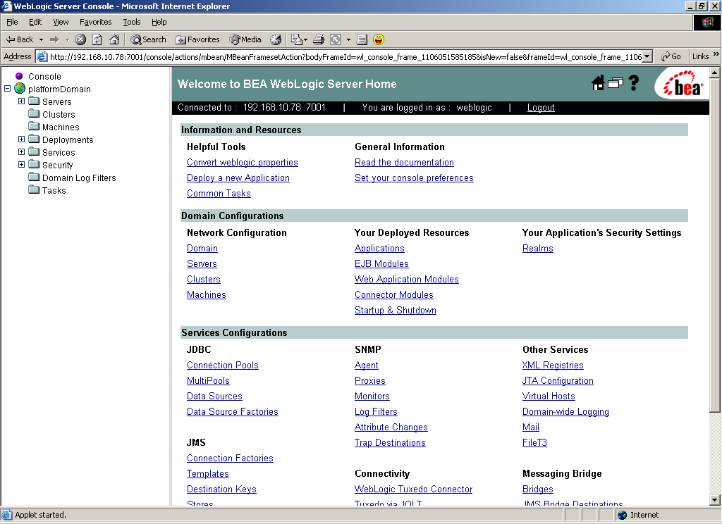Click the Domain Log Filters folder icon
The width and height of the screenshot is (722, 524).
(x=34, y=177)
